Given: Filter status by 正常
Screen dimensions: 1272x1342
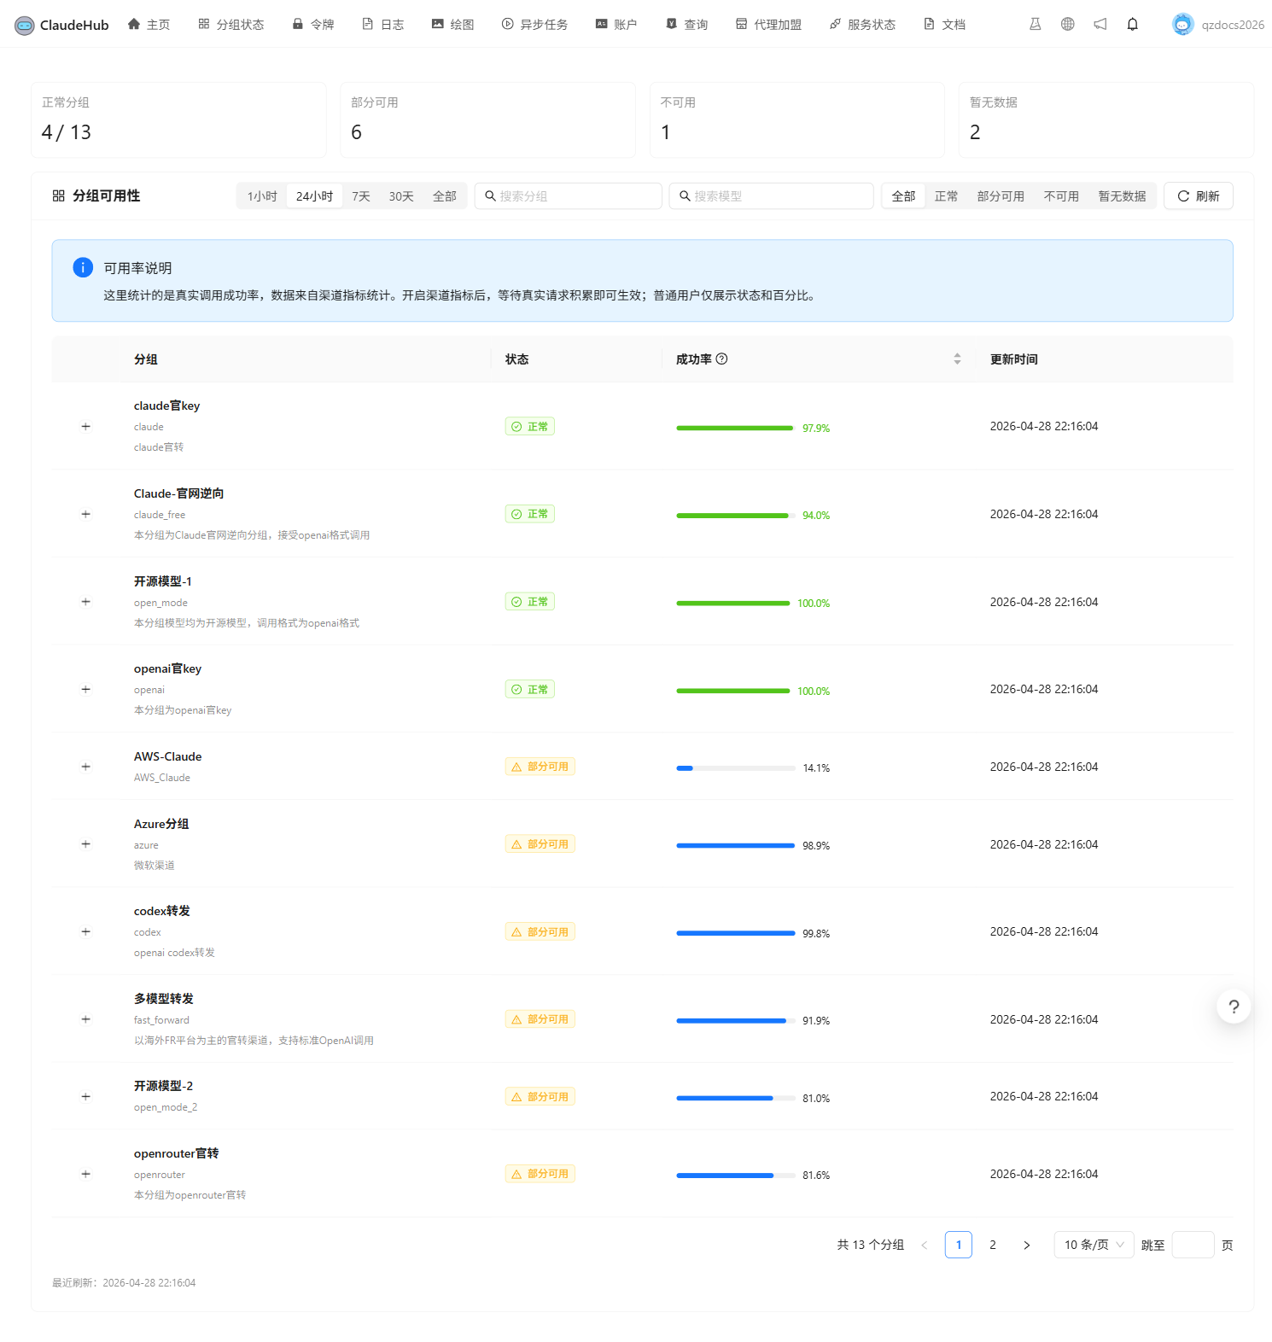Looking at the screenshot, I should pos(946,196).
